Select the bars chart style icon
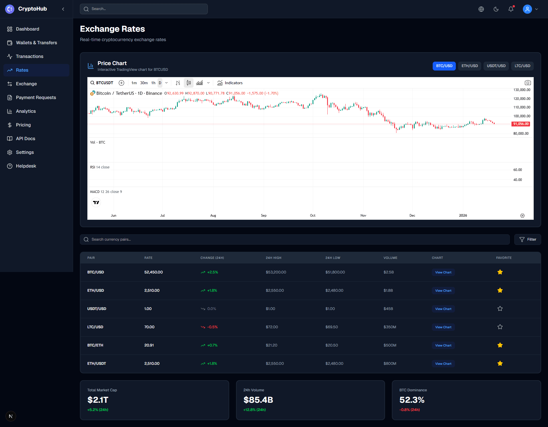Image resolution: width=548 pixels, height=427 pixels. 178,83
